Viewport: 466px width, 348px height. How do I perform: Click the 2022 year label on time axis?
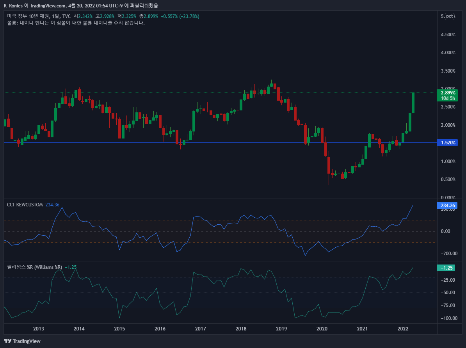tap(403, 328)
